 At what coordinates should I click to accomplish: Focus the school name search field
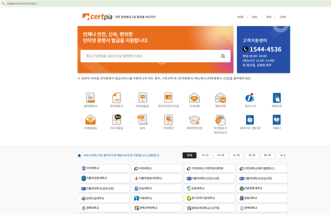coord(149,56)
